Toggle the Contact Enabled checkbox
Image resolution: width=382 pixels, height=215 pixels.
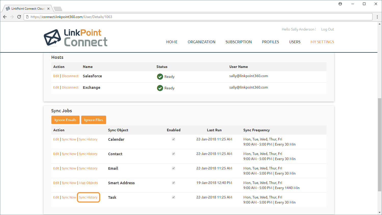tap(174, 154)
